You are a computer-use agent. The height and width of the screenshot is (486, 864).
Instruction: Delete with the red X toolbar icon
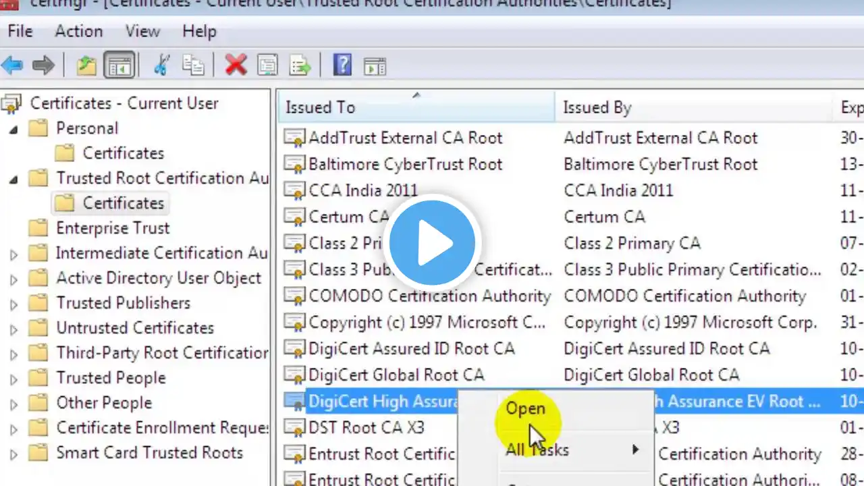(236, 65)
